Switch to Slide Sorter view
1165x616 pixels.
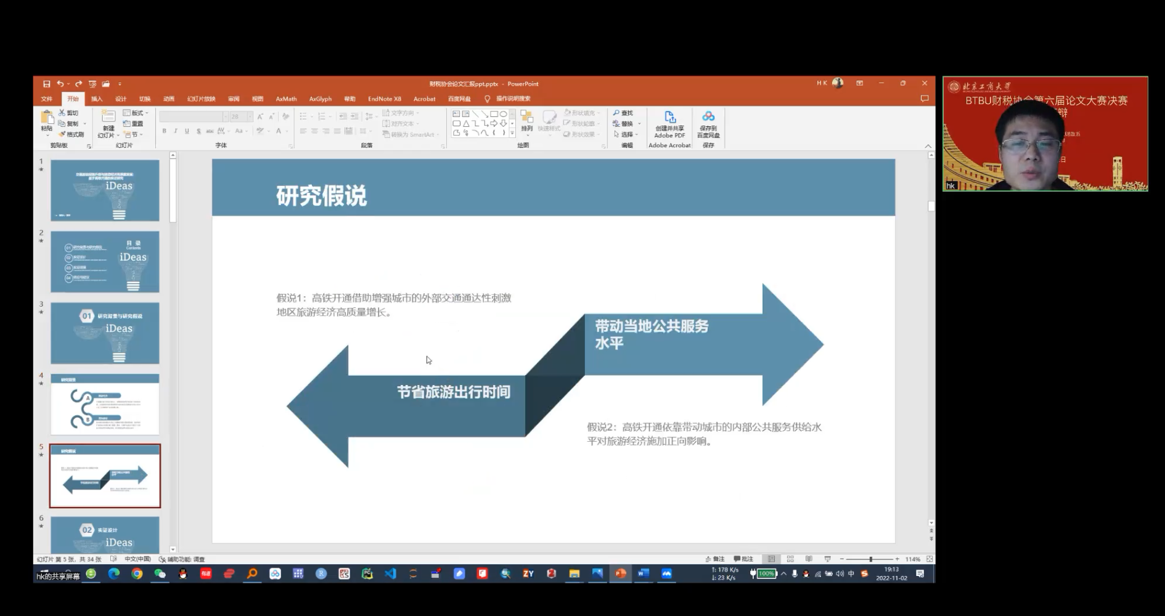(x=790, y=559)
